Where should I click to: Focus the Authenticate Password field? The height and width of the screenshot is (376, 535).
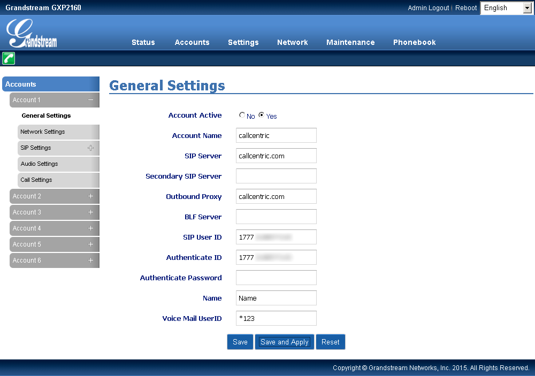point(276,278)
